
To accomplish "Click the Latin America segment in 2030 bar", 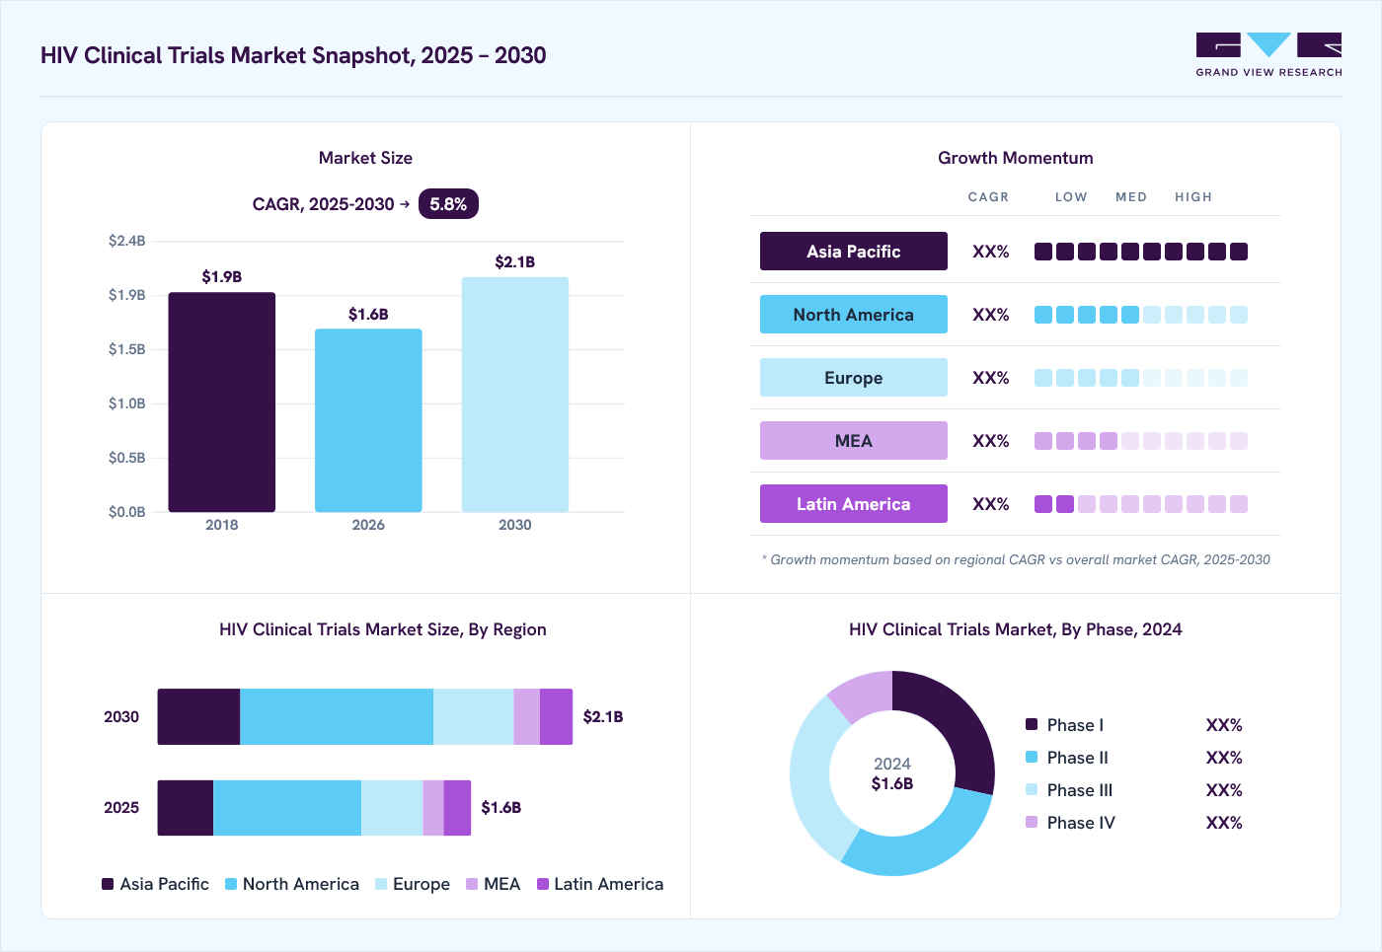I will click(x=556, y=716).
